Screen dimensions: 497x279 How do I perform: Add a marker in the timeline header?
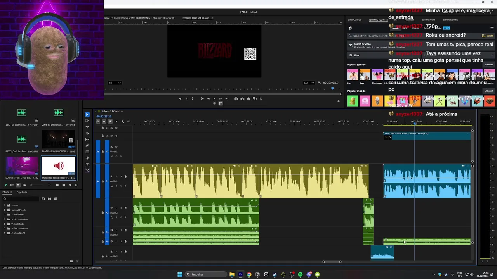pos(116,121)
